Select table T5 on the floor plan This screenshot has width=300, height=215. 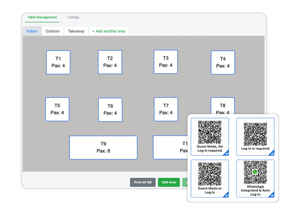click(x=57, y=109)
